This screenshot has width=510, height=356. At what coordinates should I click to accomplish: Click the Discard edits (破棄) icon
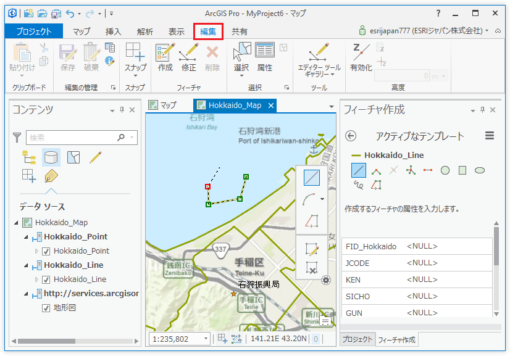click(x=91, y=52)
